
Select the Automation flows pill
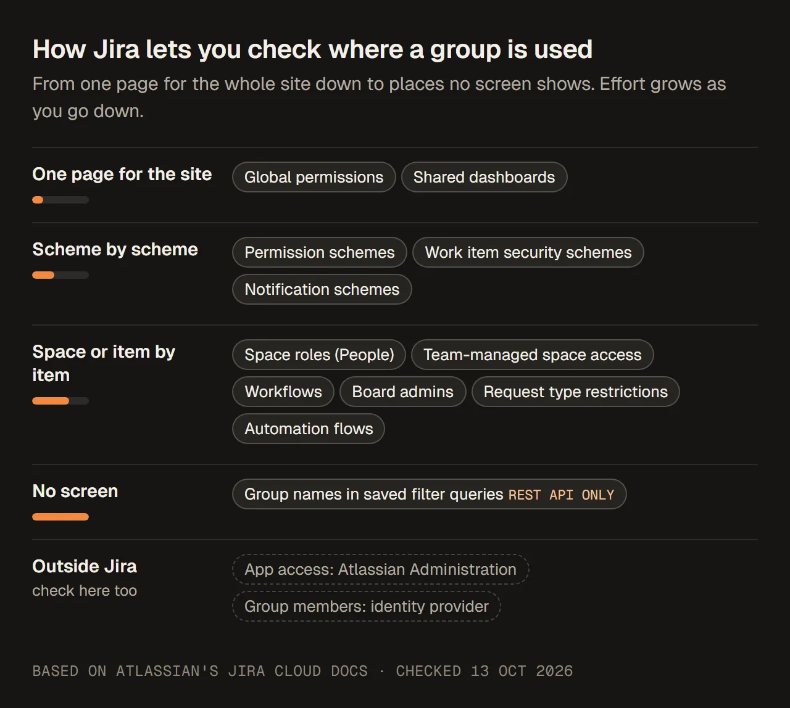308,429
